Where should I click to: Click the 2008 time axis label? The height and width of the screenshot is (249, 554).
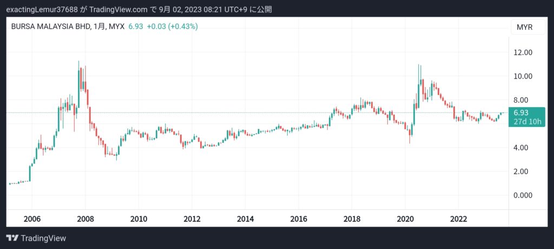point(85,219)
